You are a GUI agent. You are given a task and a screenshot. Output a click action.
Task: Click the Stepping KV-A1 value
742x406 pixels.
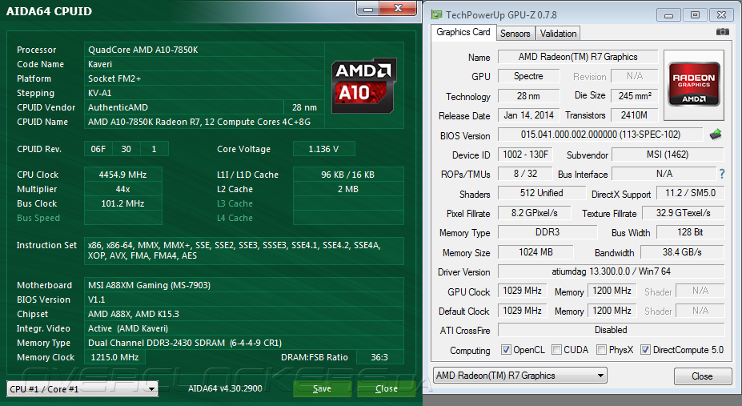click(x=204, y=93)
